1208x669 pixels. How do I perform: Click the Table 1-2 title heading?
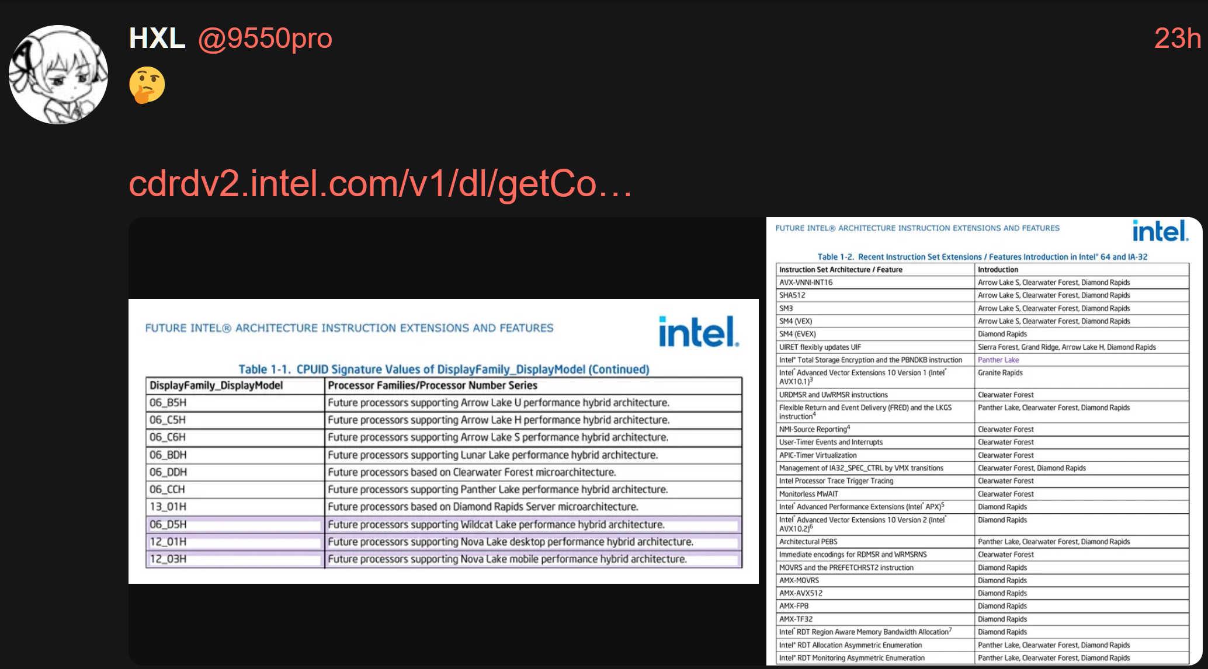click(982, 257)
